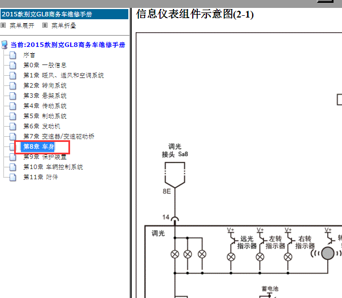The image size is (342, 298).
Task: Open 第6章 发动机
Action: coord(42,126)
